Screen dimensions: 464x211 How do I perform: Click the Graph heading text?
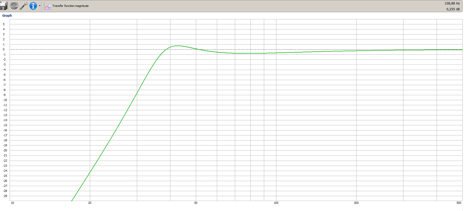click(7, 16)
